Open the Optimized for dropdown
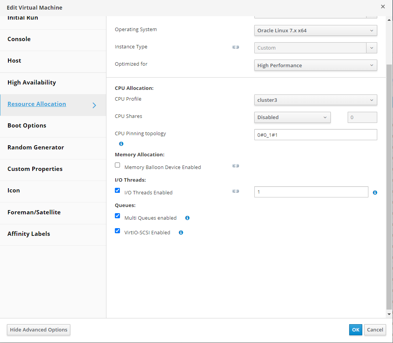 315,65
